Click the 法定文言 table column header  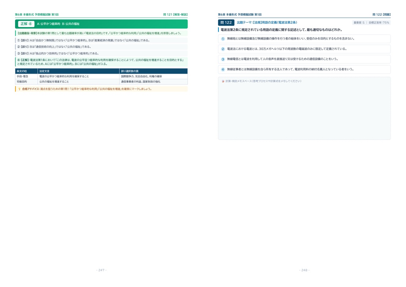pos(79,71)
